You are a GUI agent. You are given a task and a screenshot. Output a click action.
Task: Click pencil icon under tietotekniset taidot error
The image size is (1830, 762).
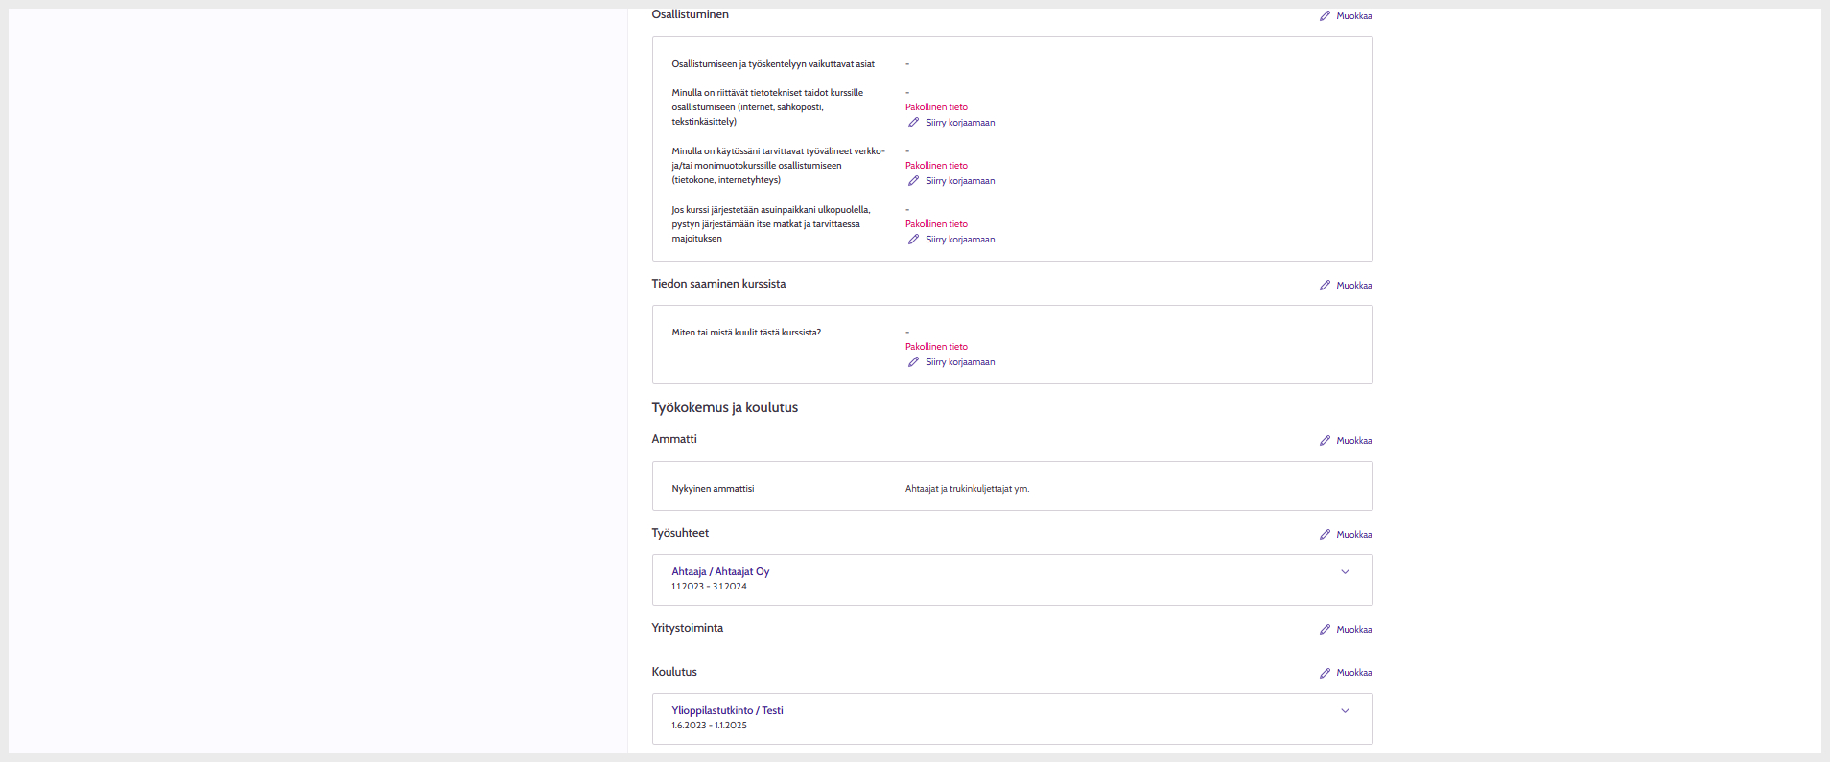(x=913, y=123)
